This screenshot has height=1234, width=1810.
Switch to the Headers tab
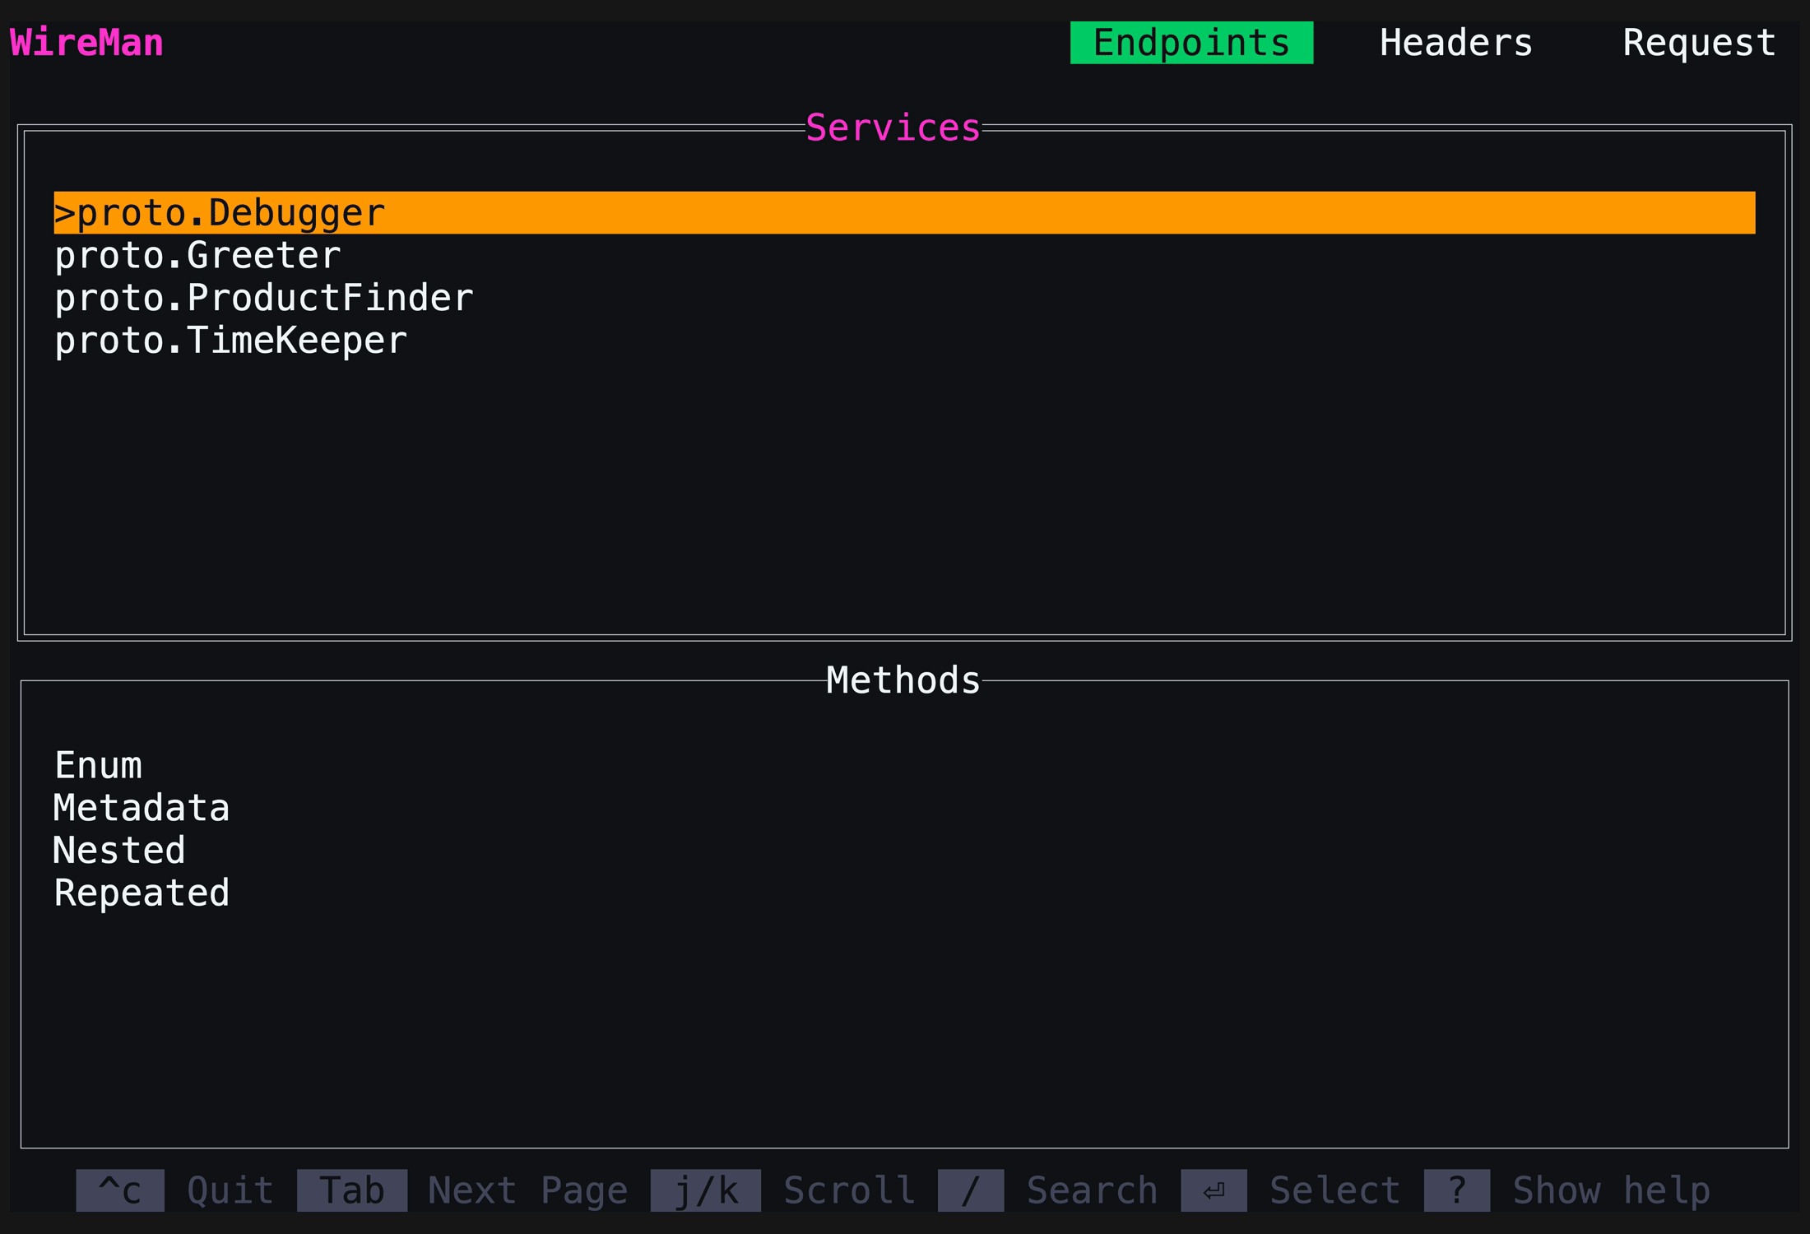pyautogui.click(x=1455, y=42)
